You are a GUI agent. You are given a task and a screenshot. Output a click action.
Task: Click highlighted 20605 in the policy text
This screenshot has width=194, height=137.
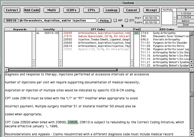click(73, 122)
